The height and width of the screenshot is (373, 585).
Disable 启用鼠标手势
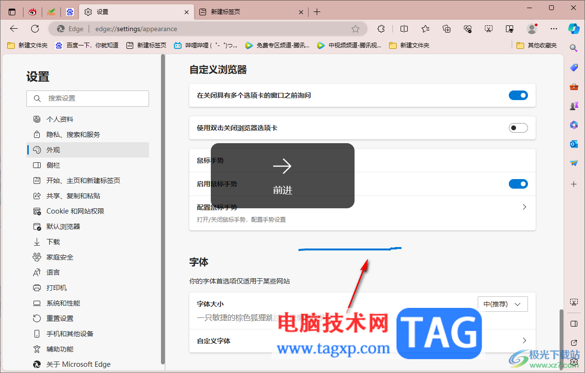518,183
